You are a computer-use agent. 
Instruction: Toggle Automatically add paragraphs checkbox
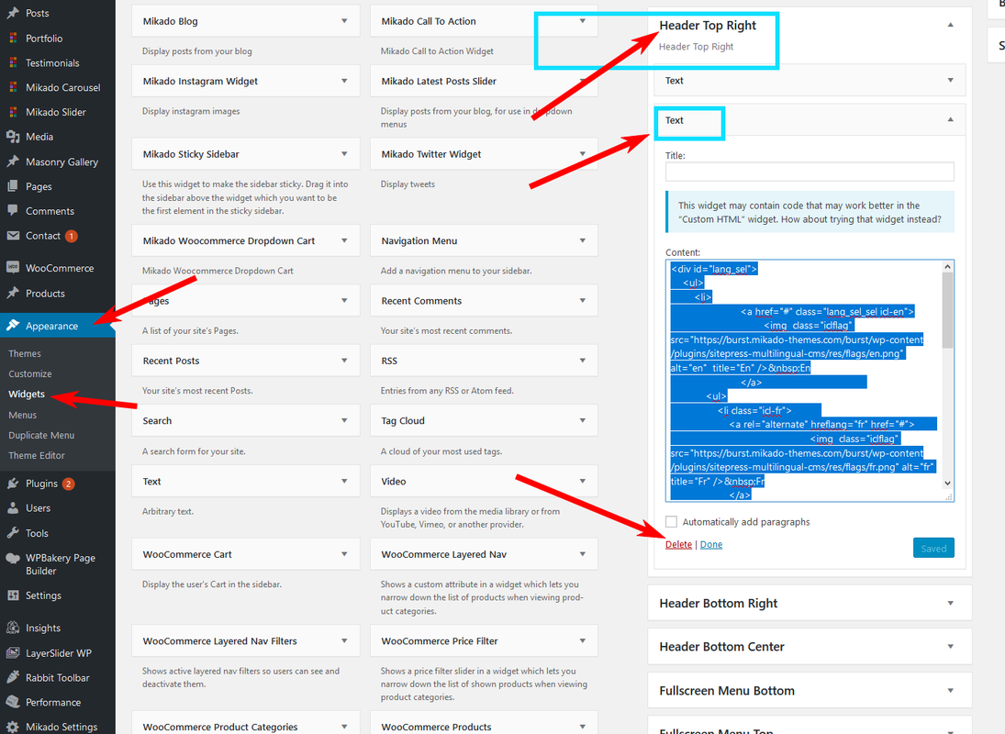pos(671,521)
